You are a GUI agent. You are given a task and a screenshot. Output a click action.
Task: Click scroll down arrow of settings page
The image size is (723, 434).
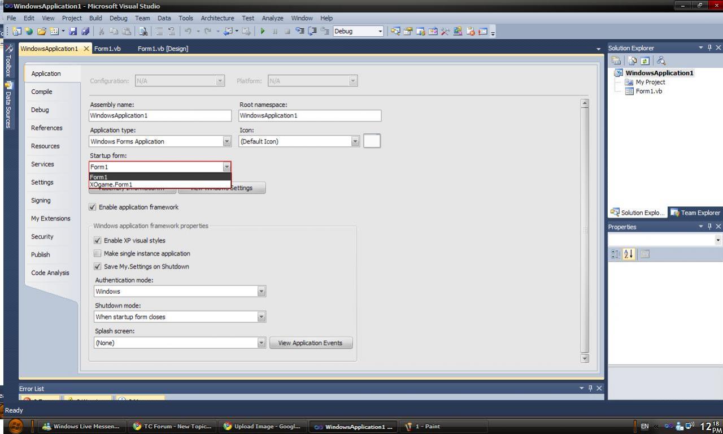(x=585, y=358)
